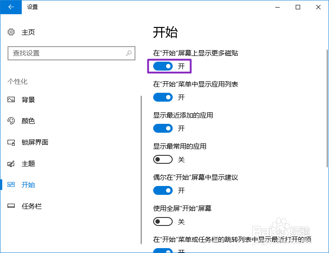Toggle 在"开始"屏幕上显示更多磁贴 switch
Viewport: 329px width, 253px height.
[163, 66]
